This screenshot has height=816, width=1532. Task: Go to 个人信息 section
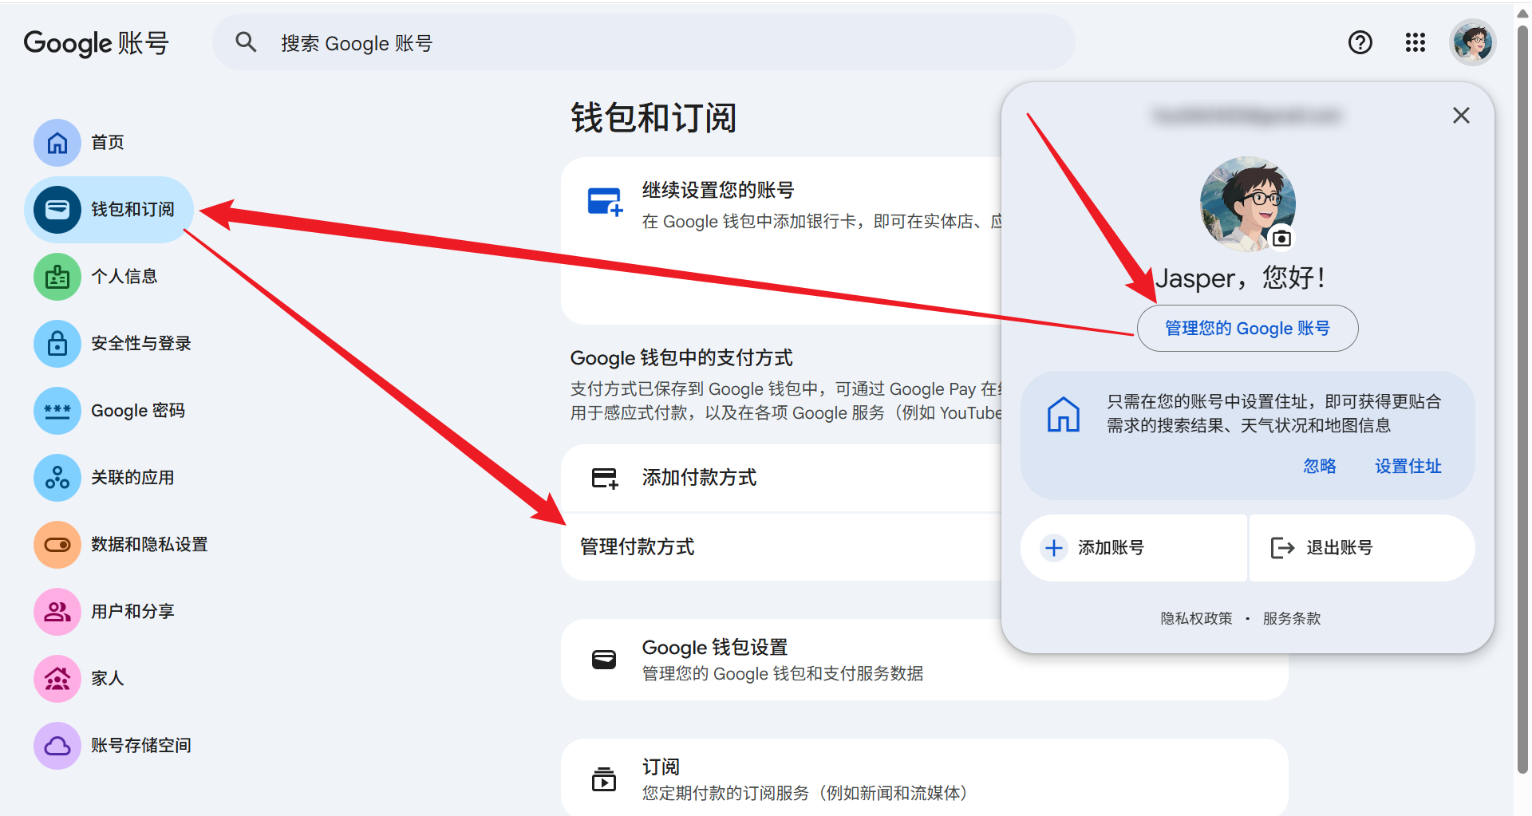click(109, 277)
